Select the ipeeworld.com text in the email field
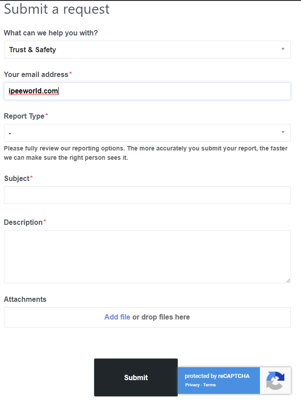This screenshot has height=408, width=301. [33, 91]
